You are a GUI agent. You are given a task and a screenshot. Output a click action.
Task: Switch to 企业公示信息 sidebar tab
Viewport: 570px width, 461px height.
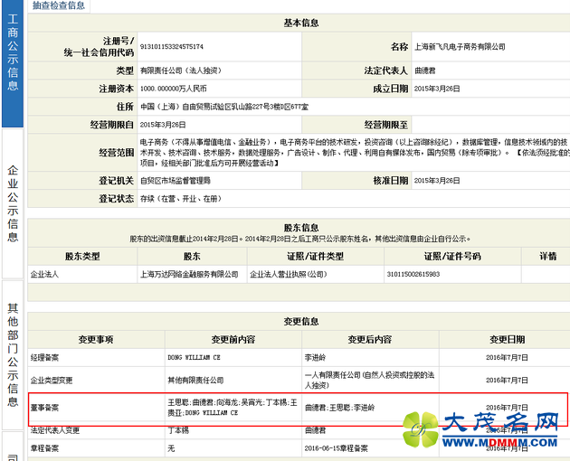point(13,203)
